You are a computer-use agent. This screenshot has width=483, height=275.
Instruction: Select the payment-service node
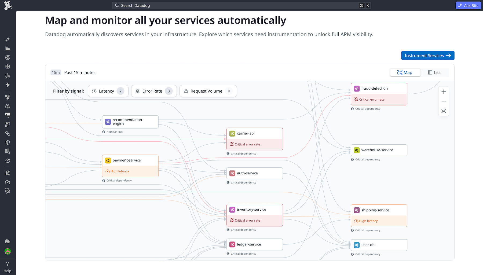pos(130,166)
